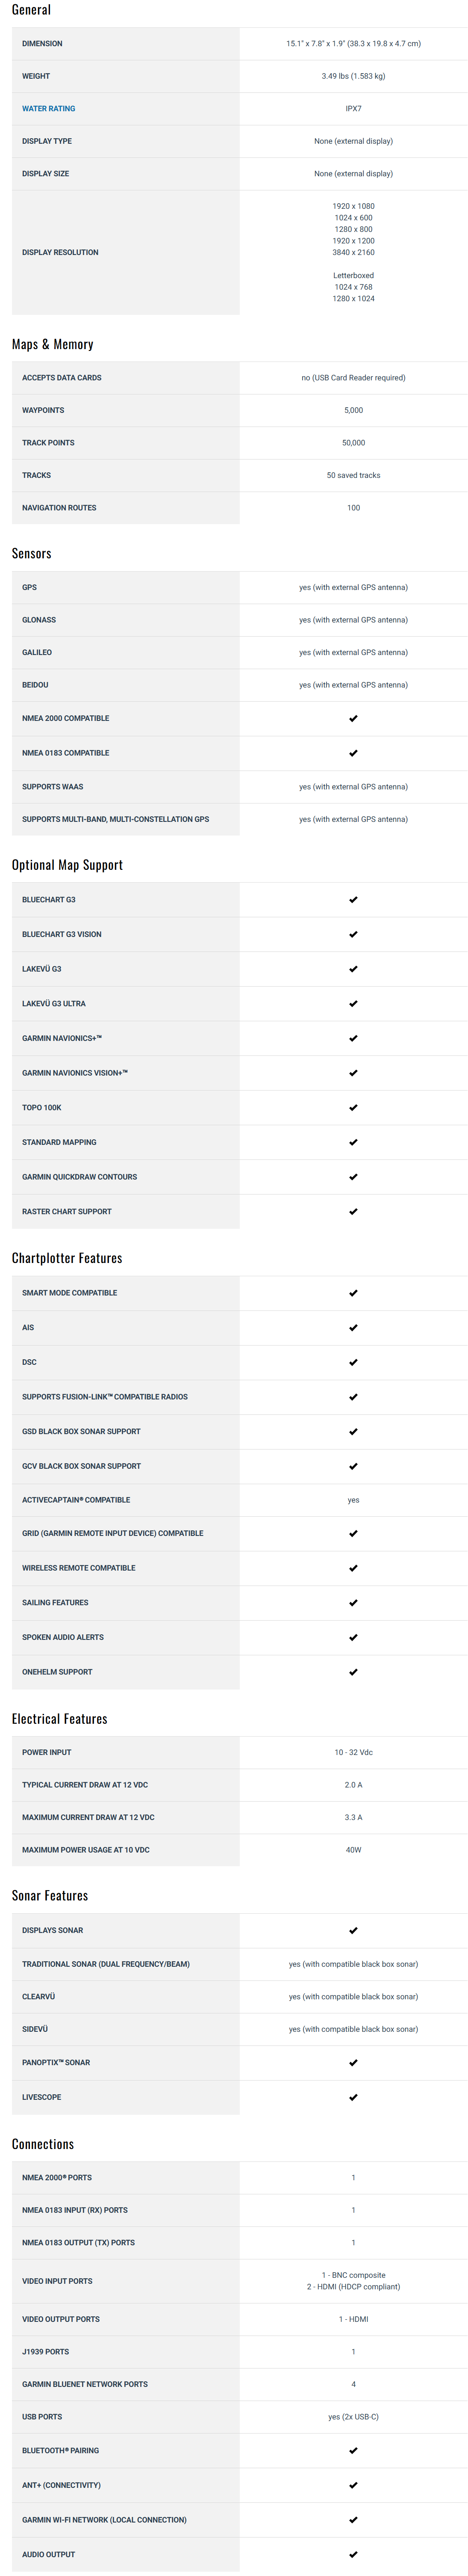The image size is (468, 2576).
Task: Click the Garmin BlueNet Network Ports label
Action: 85,2384
